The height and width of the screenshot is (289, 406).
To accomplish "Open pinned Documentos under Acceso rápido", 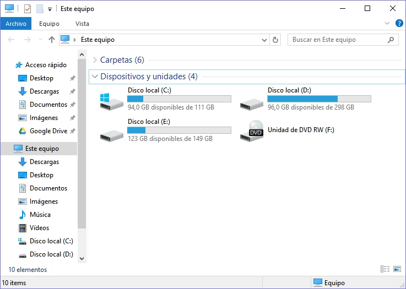I will [48, 105].
